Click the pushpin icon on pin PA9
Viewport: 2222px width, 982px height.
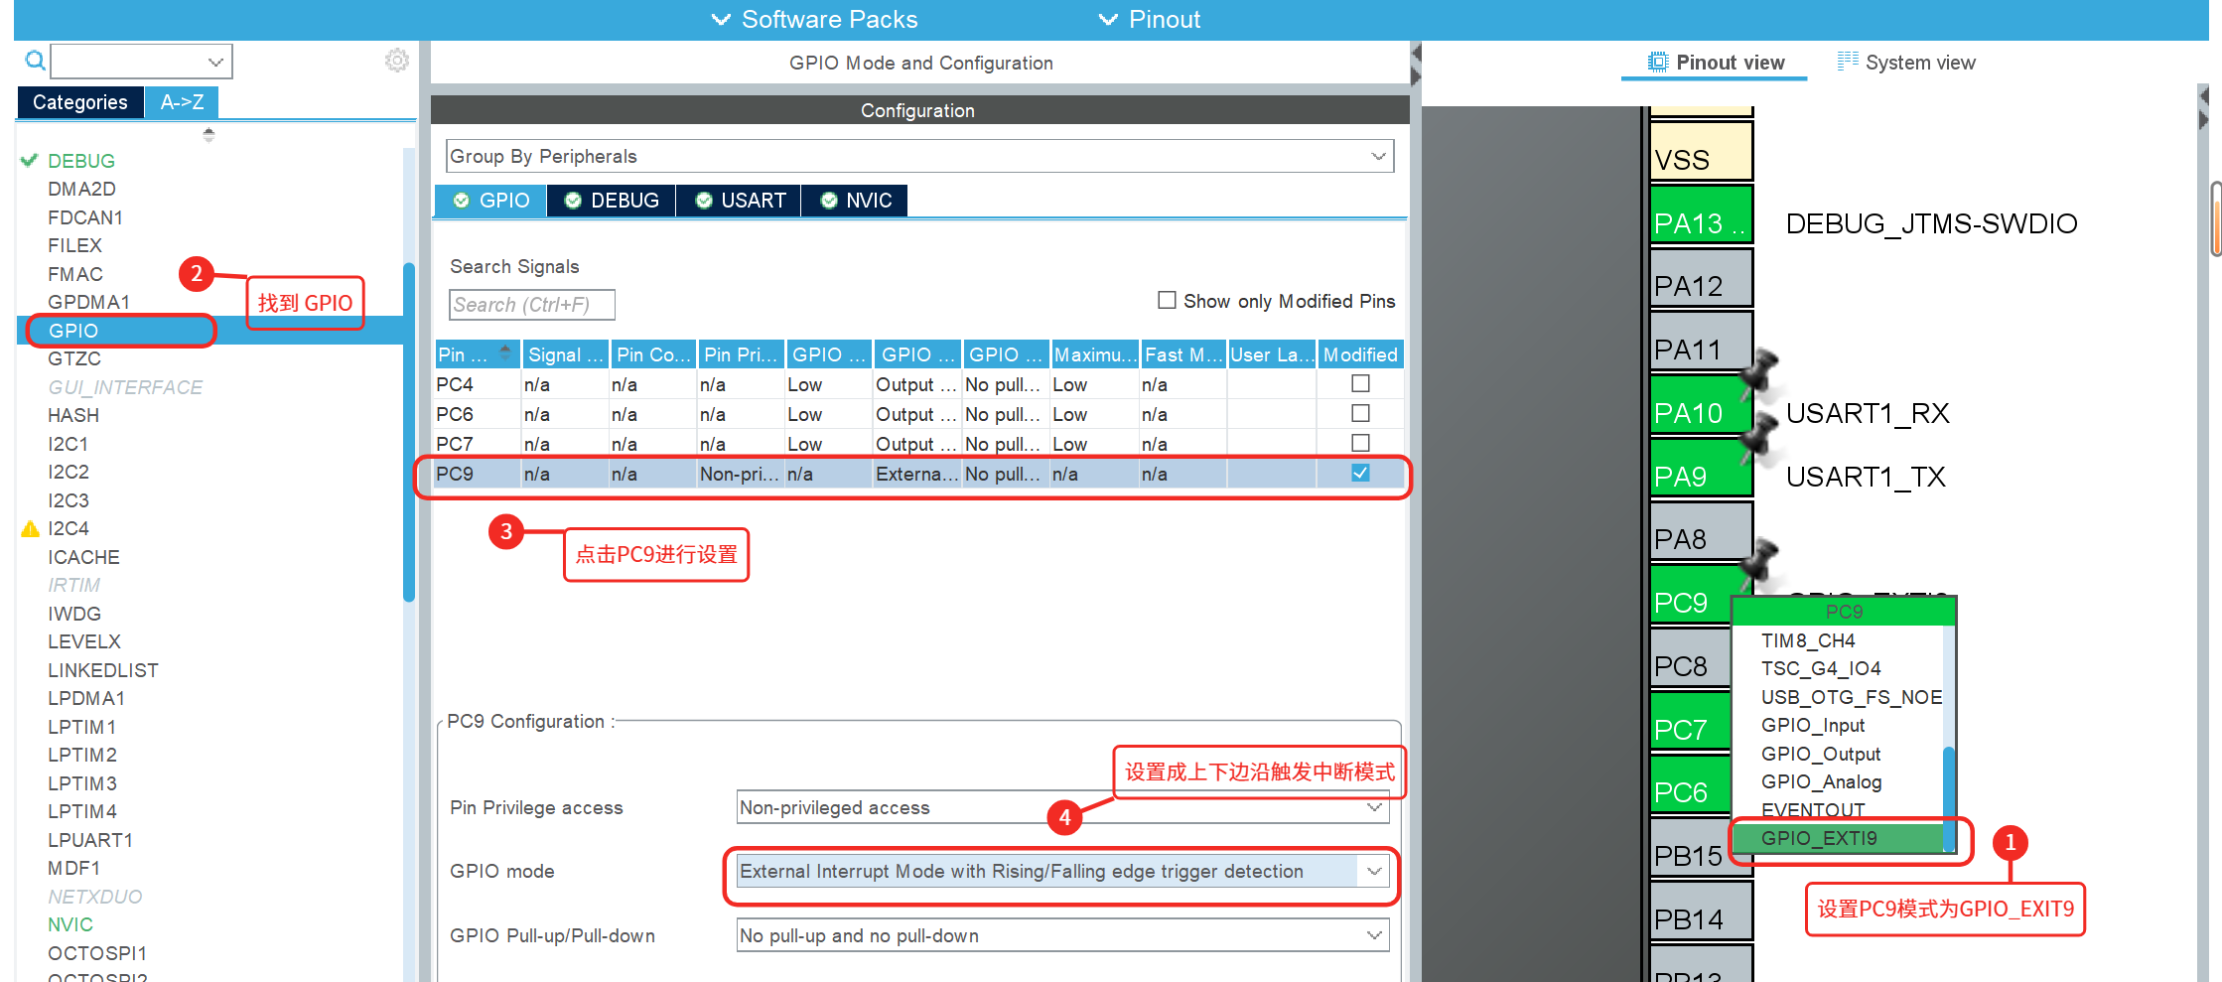pos(1759,438)
